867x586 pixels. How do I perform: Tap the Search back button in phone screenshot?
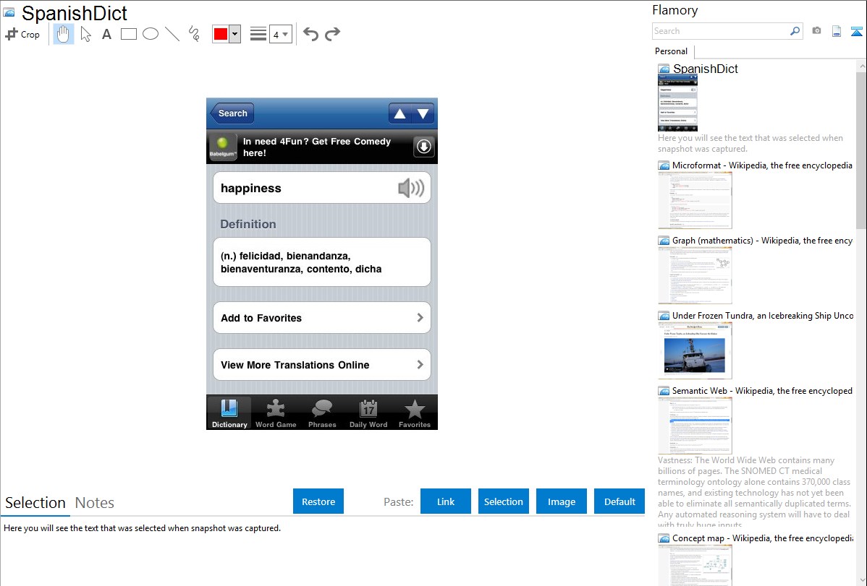coord(232,113)
